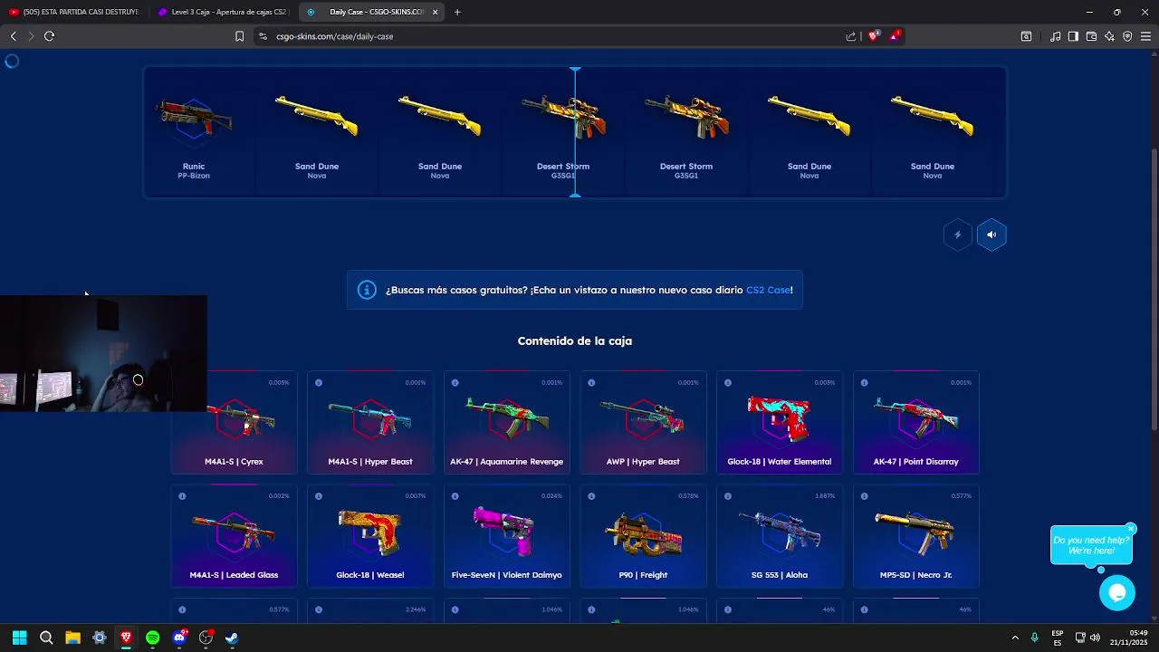Open the live chat bubble button
The height and width of the screenshot is (652, 1159).
(1117, 592)
